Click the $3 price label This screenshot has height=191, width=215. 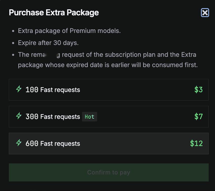click(x=198, y=90)
